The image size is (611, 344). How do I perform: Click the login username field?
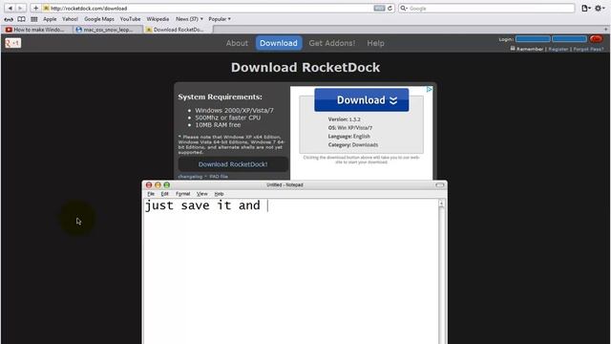(x=533, y=38)
